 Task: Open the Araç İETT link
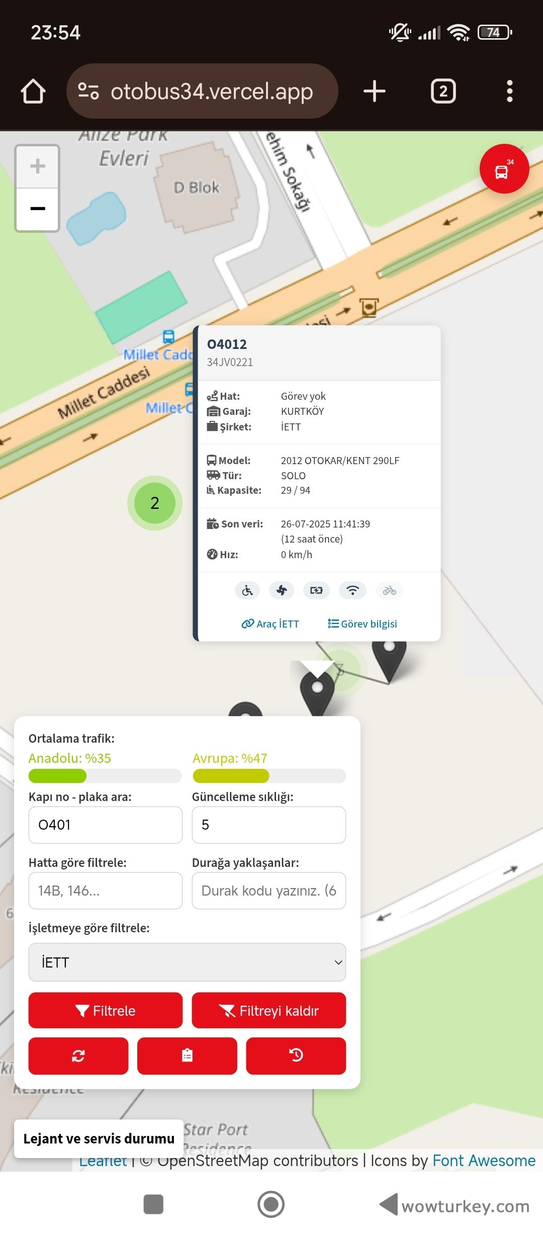coord(270,624)
